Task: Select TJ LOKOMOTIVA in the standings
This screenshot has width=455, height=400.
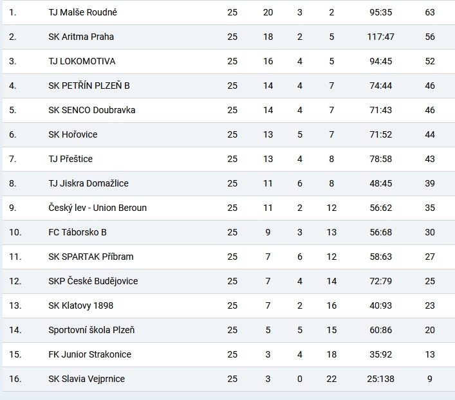Action: pyautogui.click(x=82, y=61)
